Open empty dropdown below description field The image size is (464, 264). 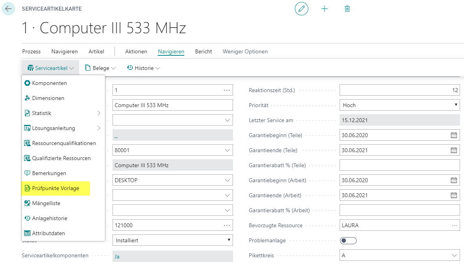coord(227,120)
